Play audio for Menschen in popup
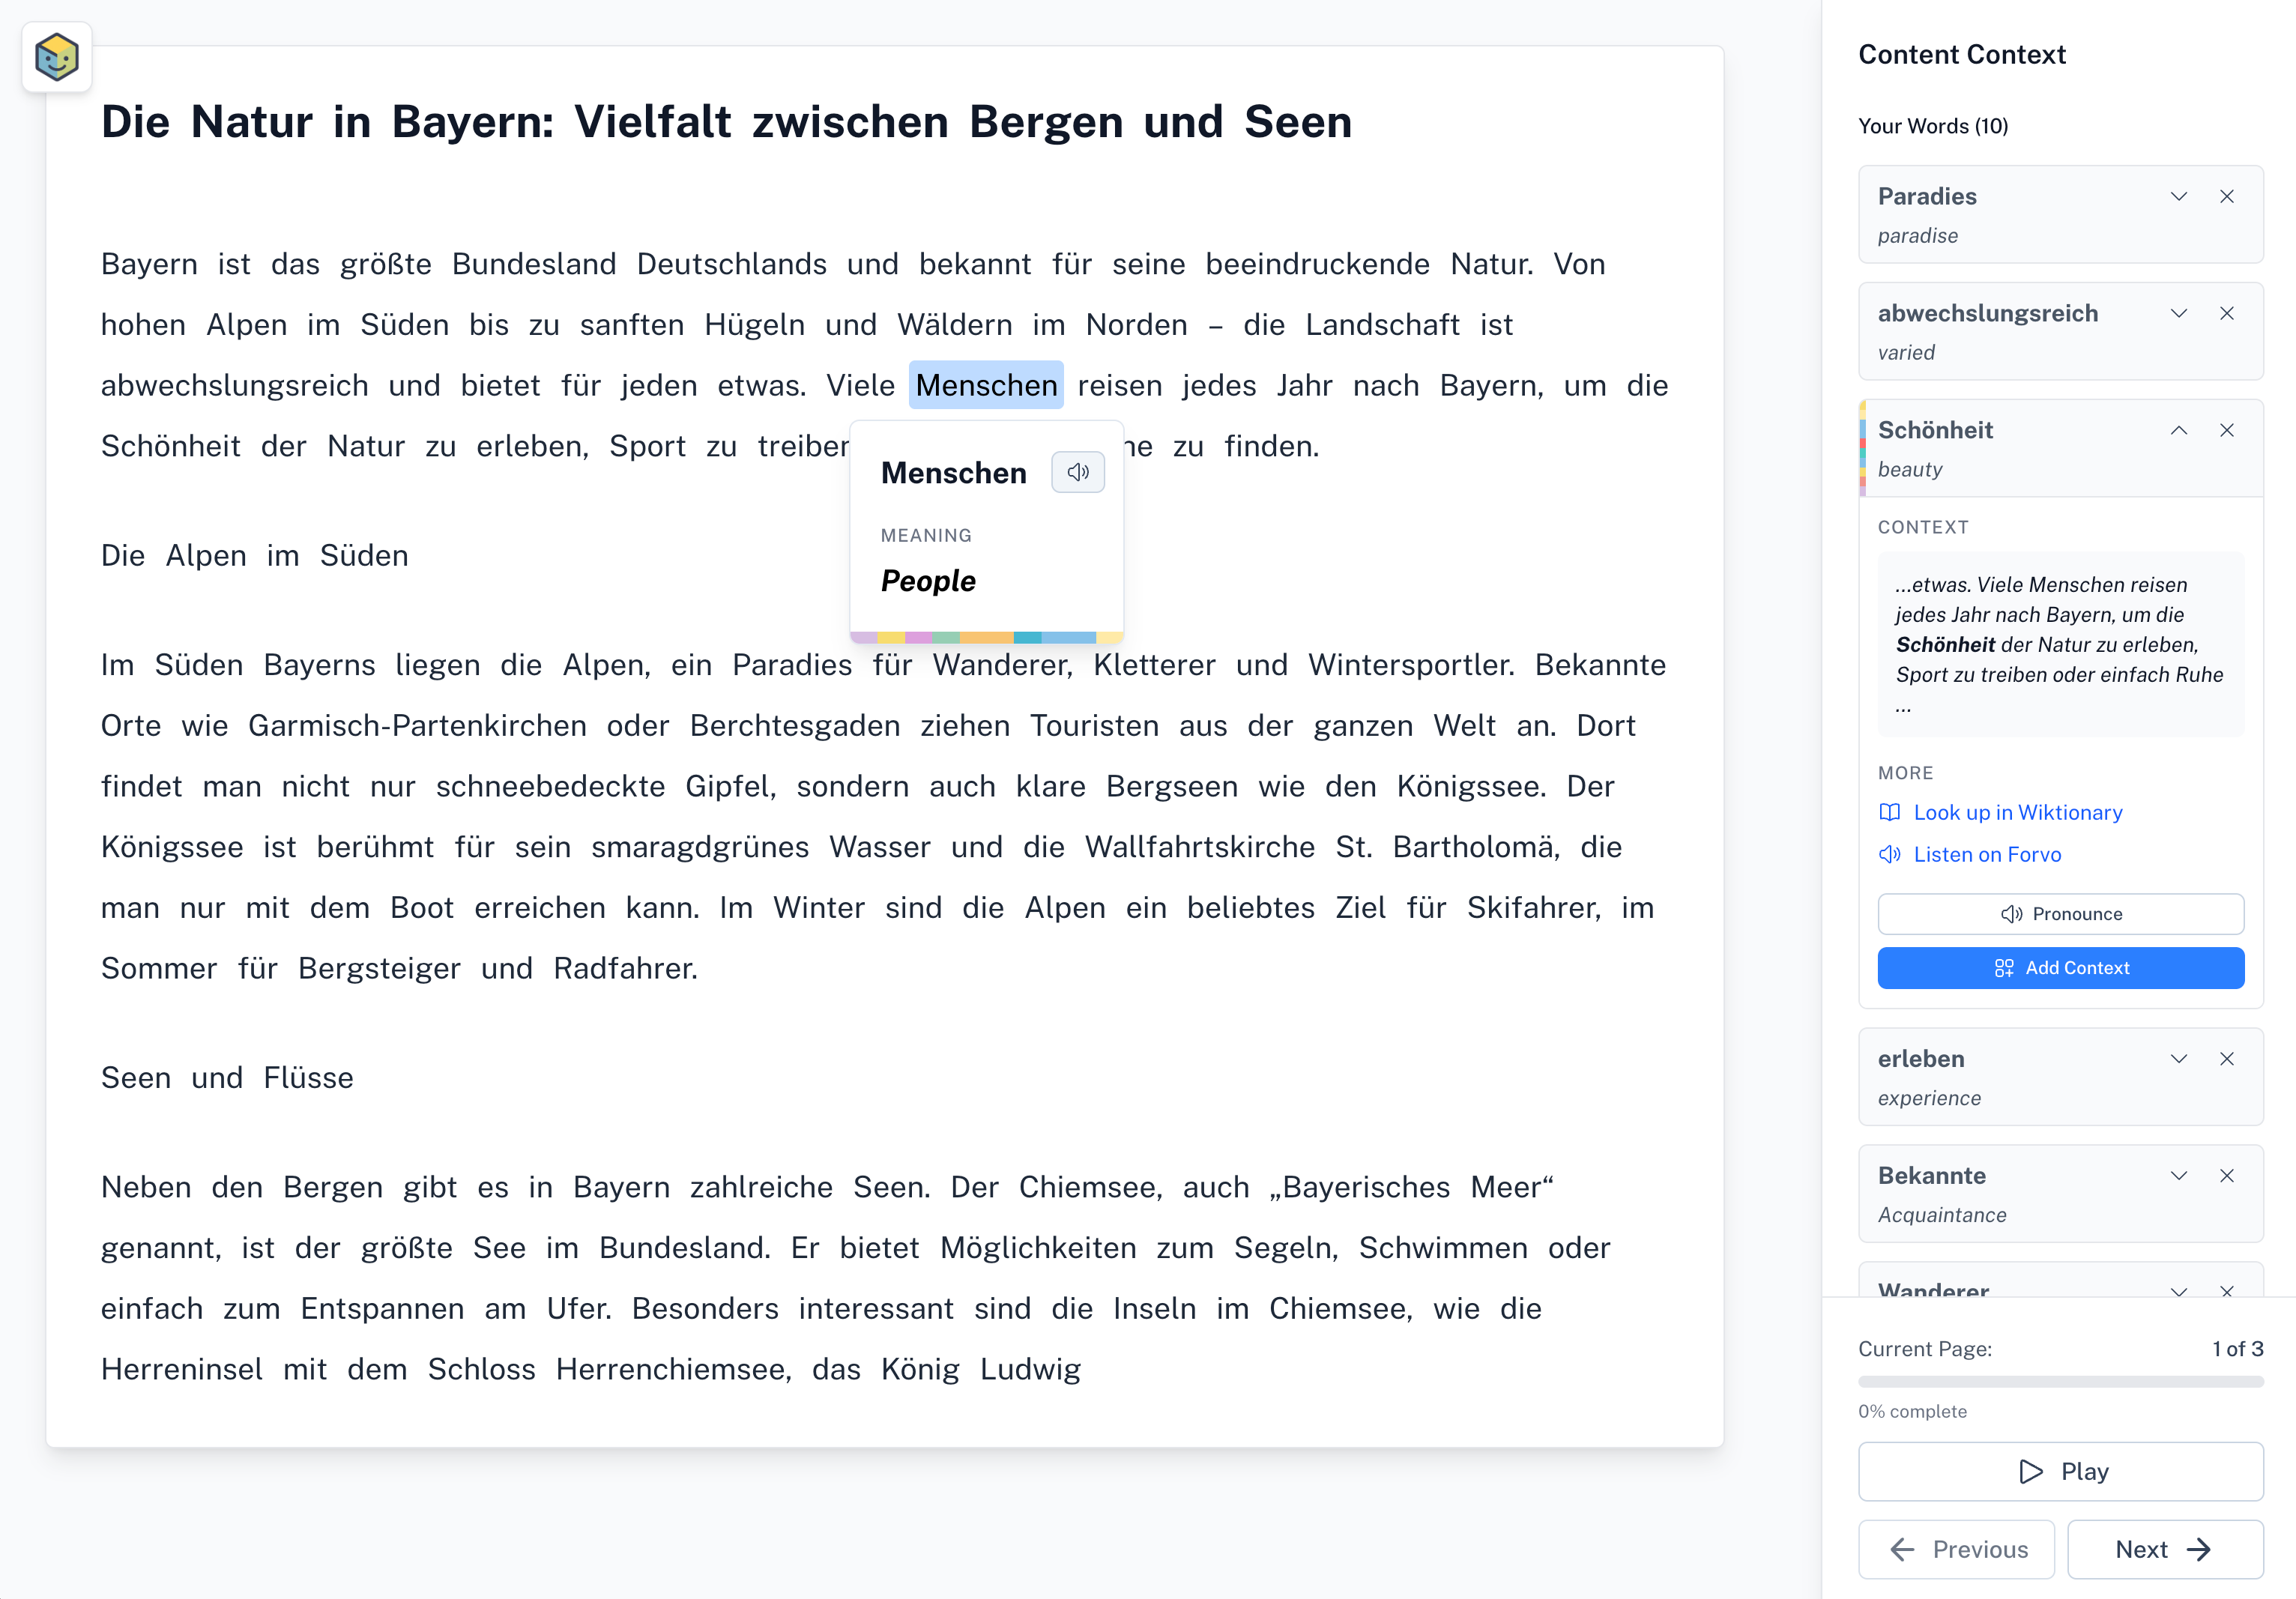 pyautogui.click(x=1077, y=472)
